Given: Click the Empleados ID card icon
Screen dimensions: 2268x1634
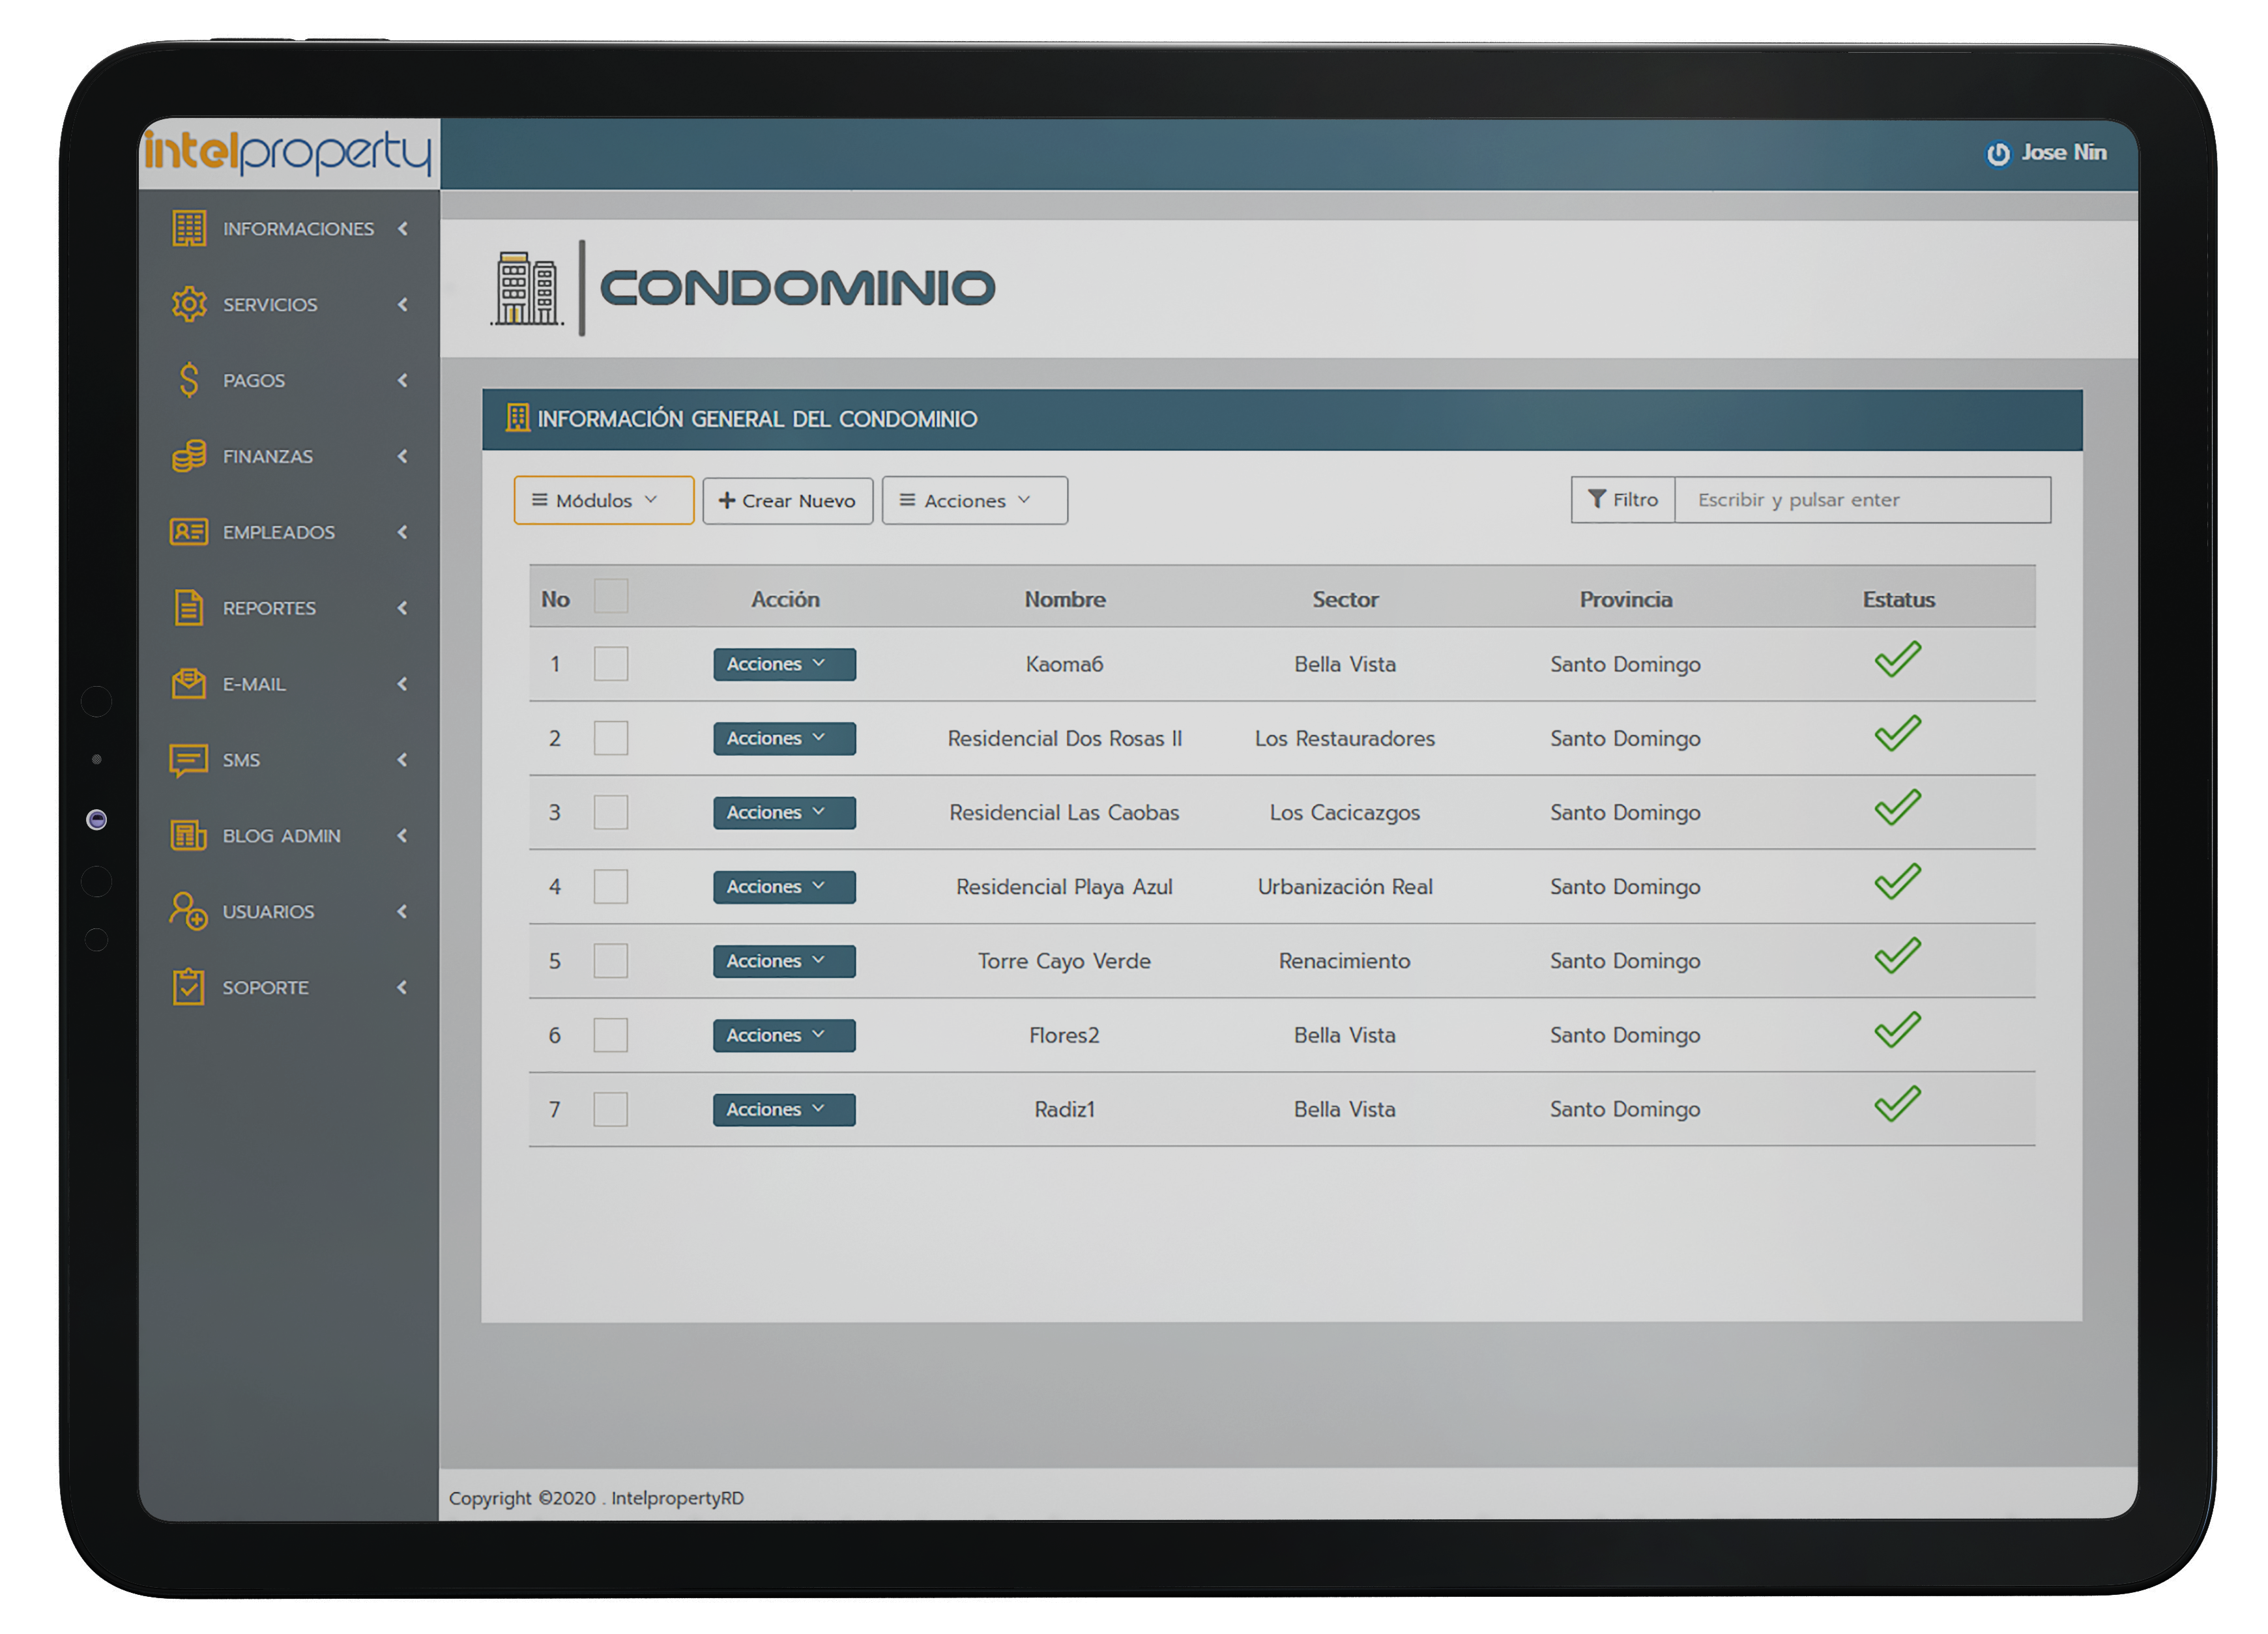Looking at the screenshot, I should 188,532.
